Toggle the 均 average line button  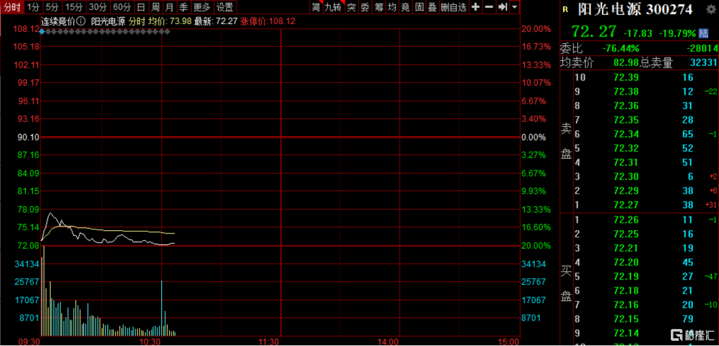point(392,7)
